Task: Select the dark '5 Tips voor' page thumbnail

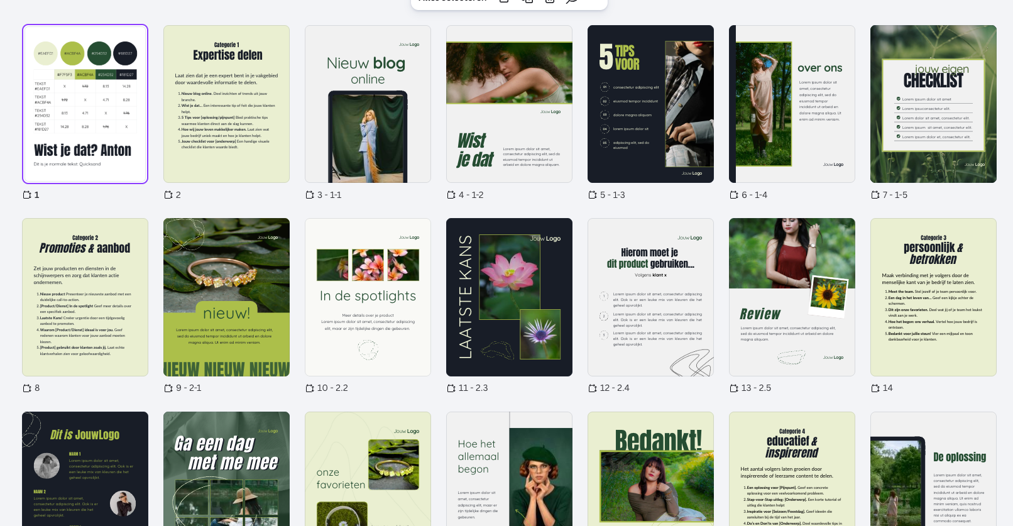Action: [x=650, y=104]
